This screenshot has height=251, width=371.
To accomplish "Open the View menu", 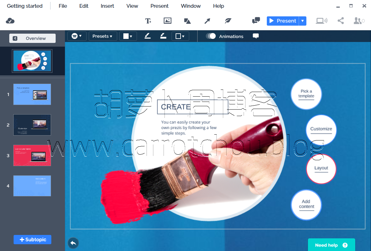I will 132,6.
